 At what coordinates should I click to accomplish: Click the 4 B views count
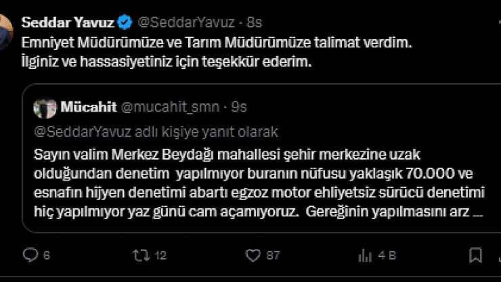pyautogui.click(x=387, y=256)
